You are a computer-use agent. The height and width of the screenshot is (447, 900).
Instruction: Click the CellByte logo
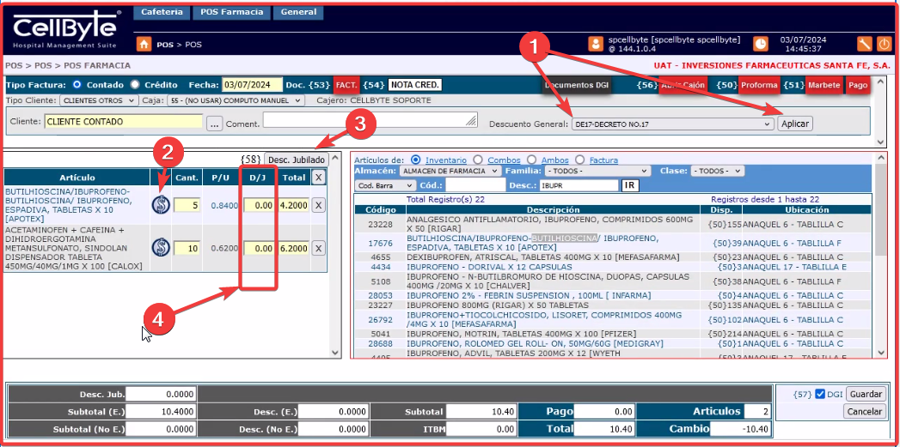65,29
